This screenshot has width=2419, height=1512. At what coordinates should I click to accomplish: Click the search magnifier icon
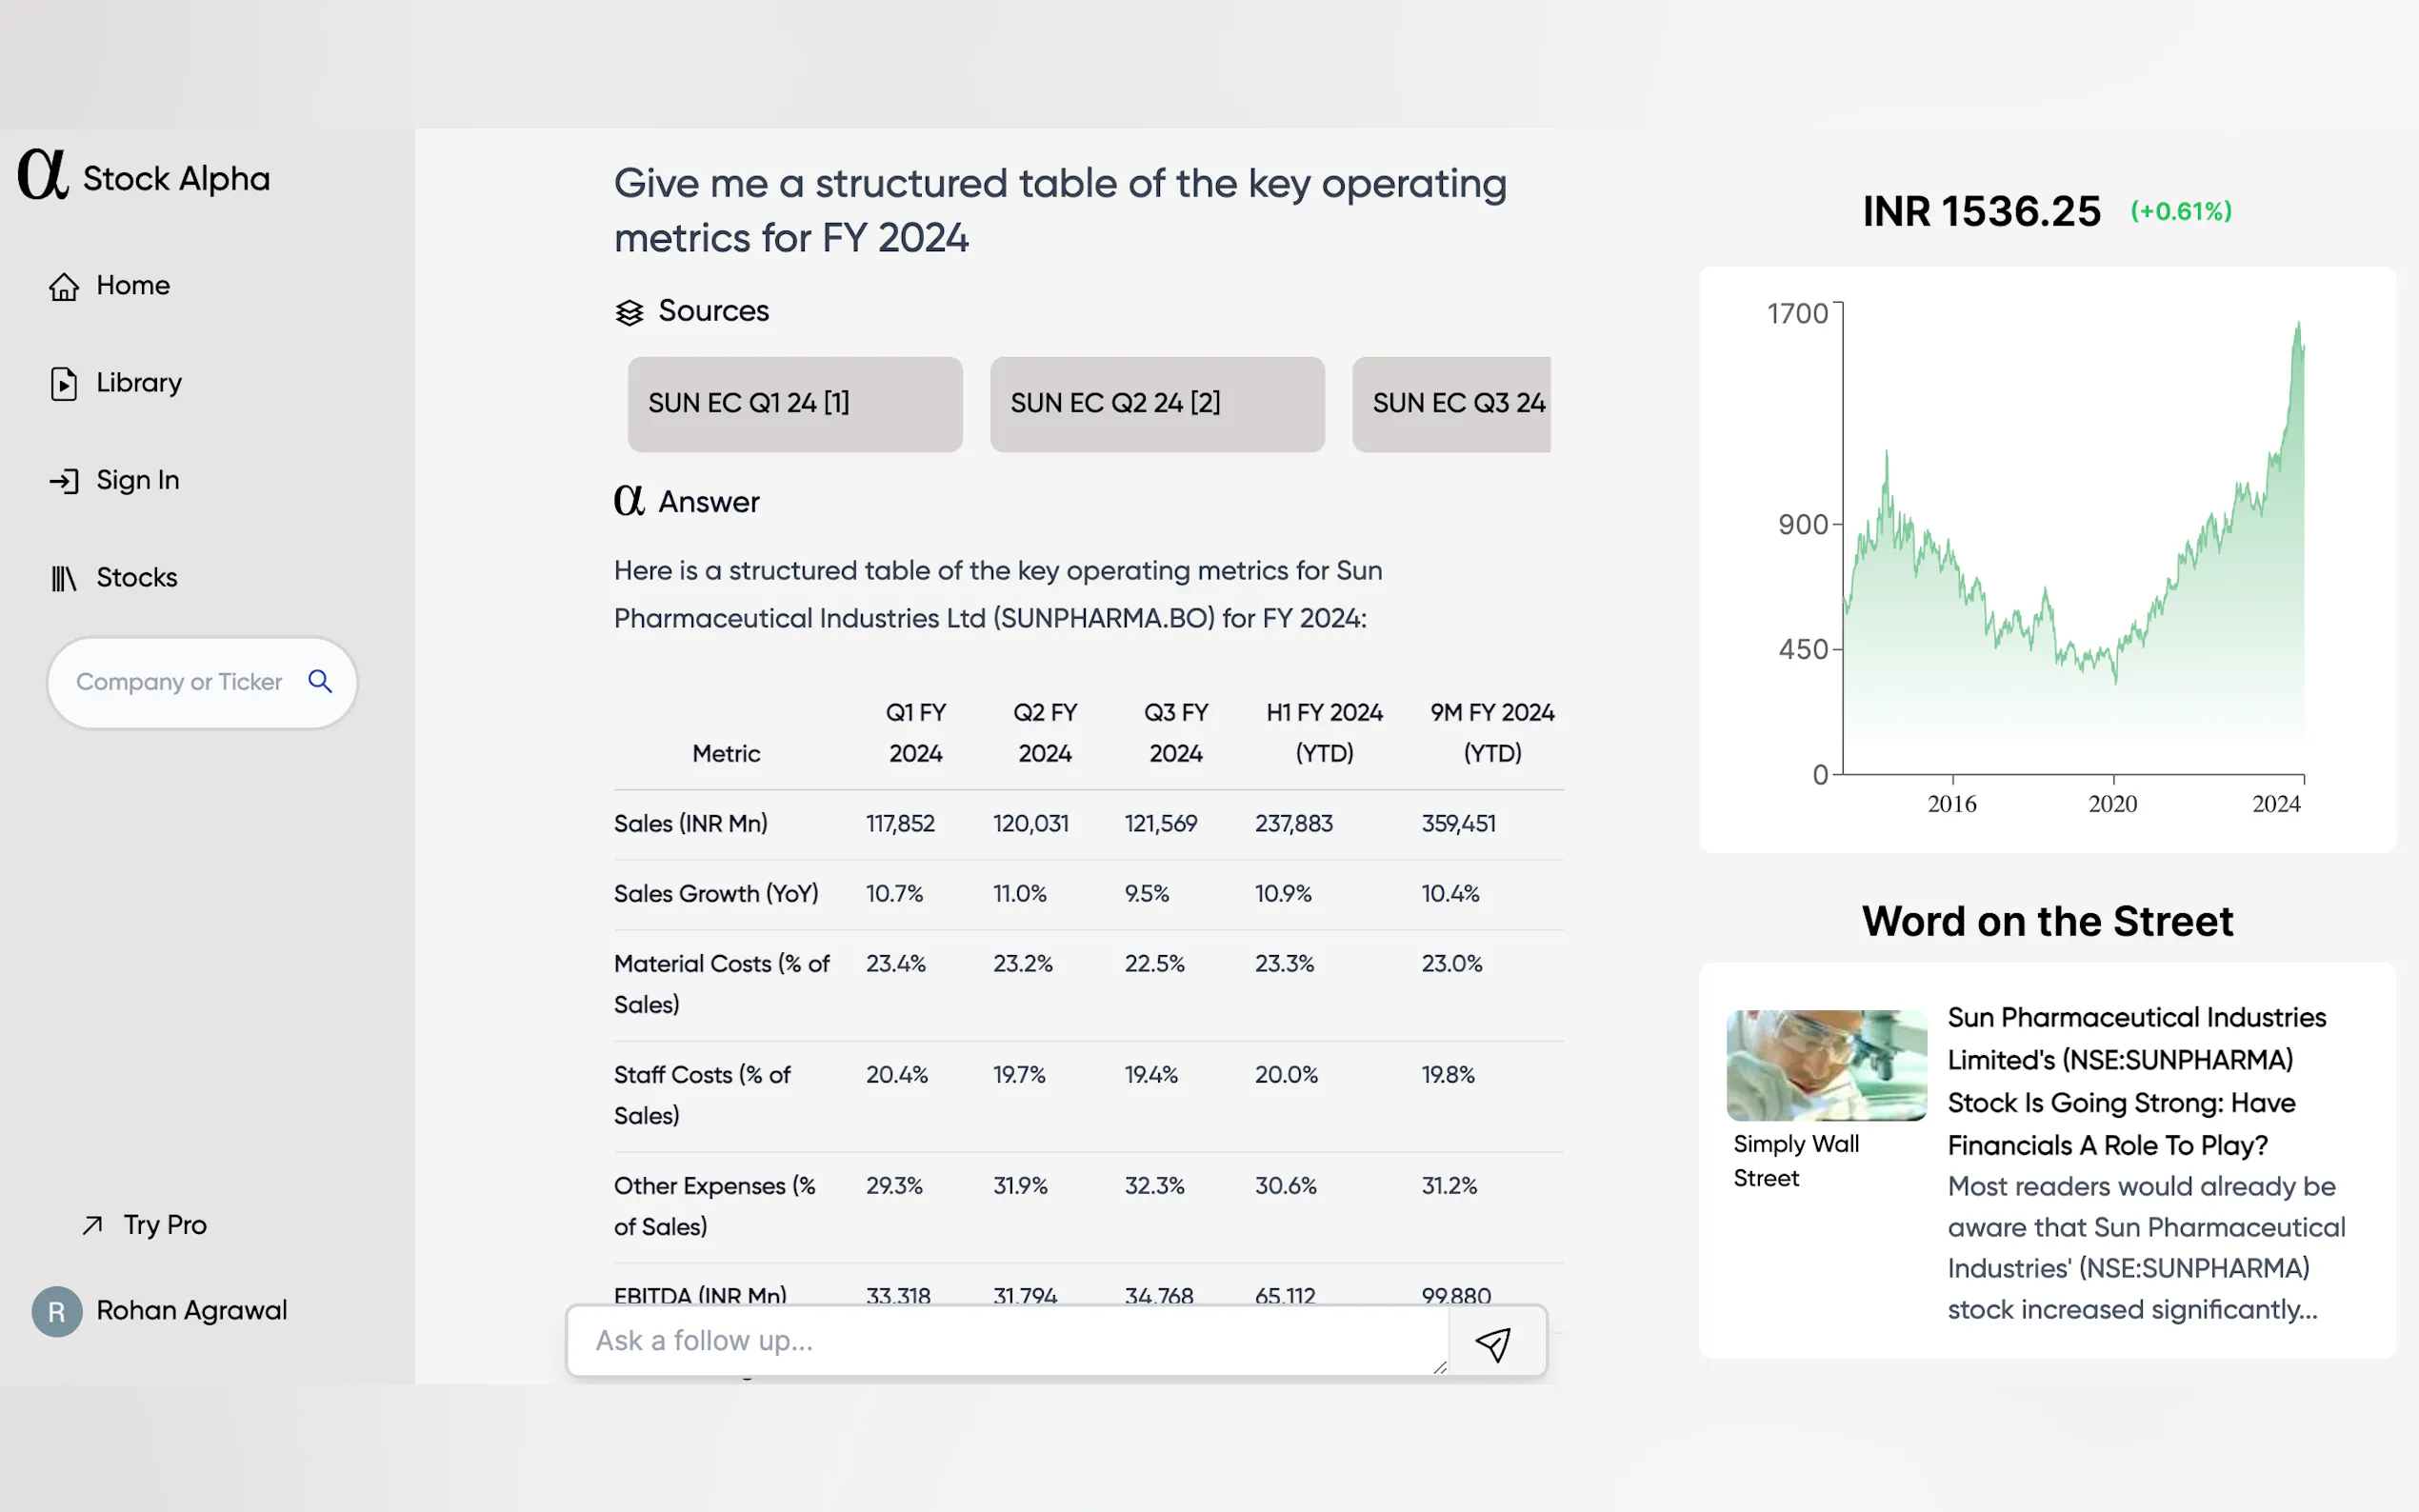tap(320, 682)
